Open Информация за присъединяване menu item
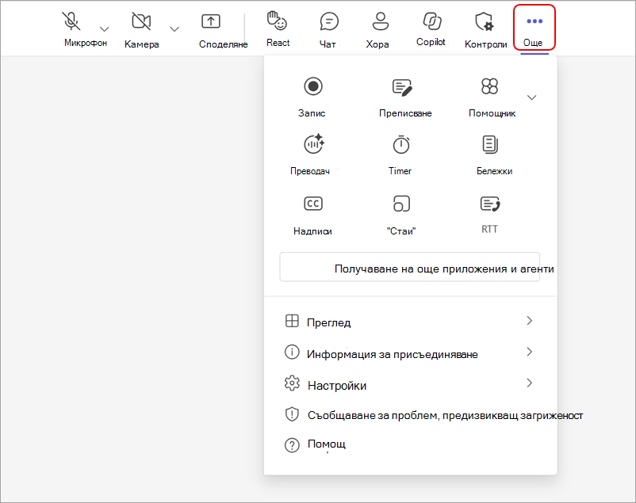This screenshot has height=503, width=636. point(410,353)
